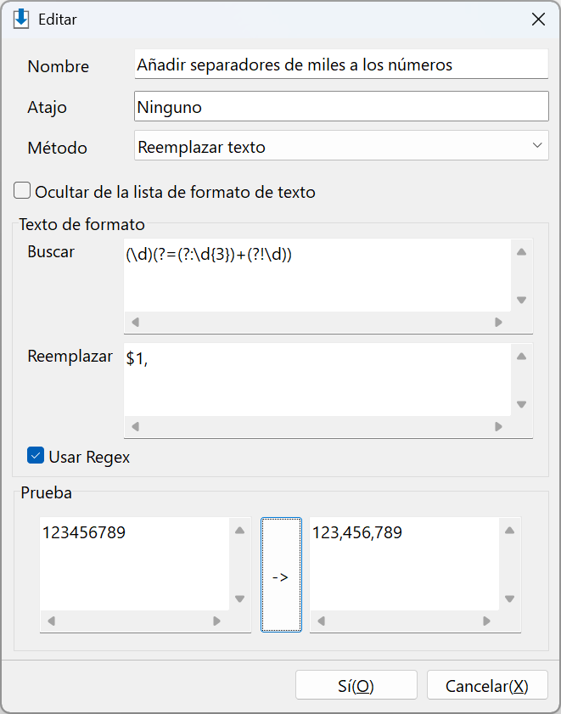Viewport: 561px width, 714px height.
Task: Run the test with the -> button
Action: pyautogui.click(x=281, y=575)
